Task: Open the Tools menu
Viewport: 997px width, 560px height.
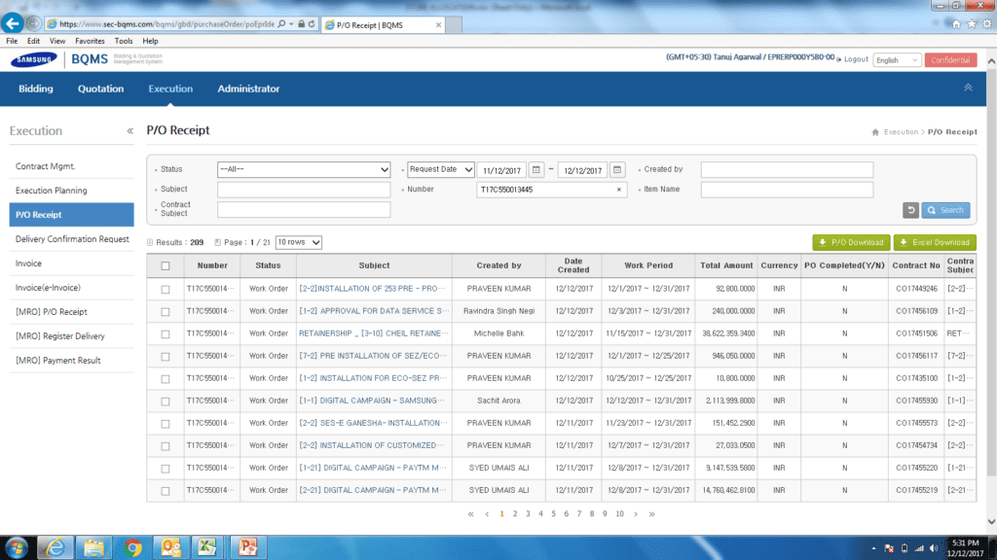Action: [x=123, y=41]
